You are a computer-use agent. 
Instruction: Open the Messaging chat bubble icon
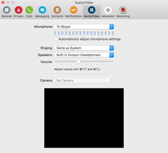[x=42, y=10]
